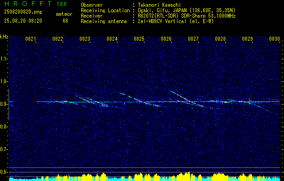Click the meteor count 66
Image resolution: width=284 pixels, height=181 pixels.
pos(65,21)
